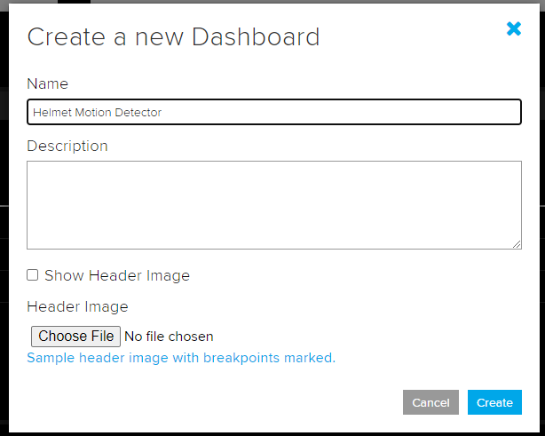This screenshot has width=545, height=436.
Task: Open the sample header image link
Action: 181,358
